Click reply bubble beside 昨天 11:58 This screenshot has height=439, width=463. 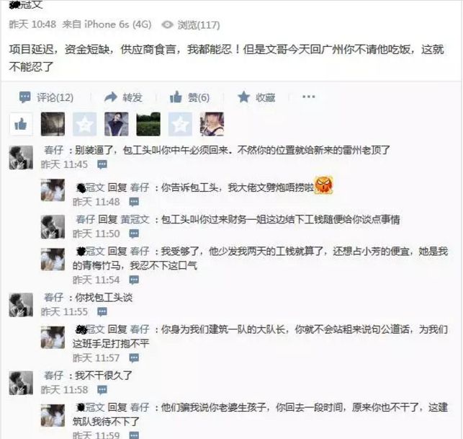point(102,390)
